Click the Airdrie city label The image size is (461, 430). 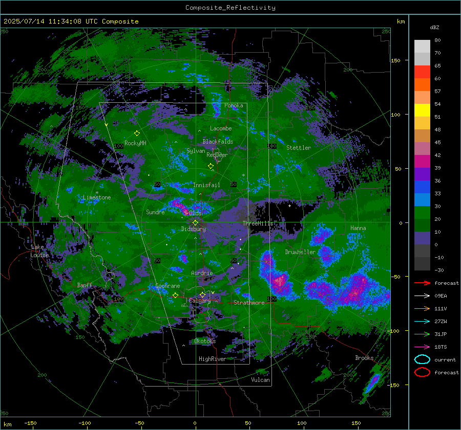pos(202,273)
